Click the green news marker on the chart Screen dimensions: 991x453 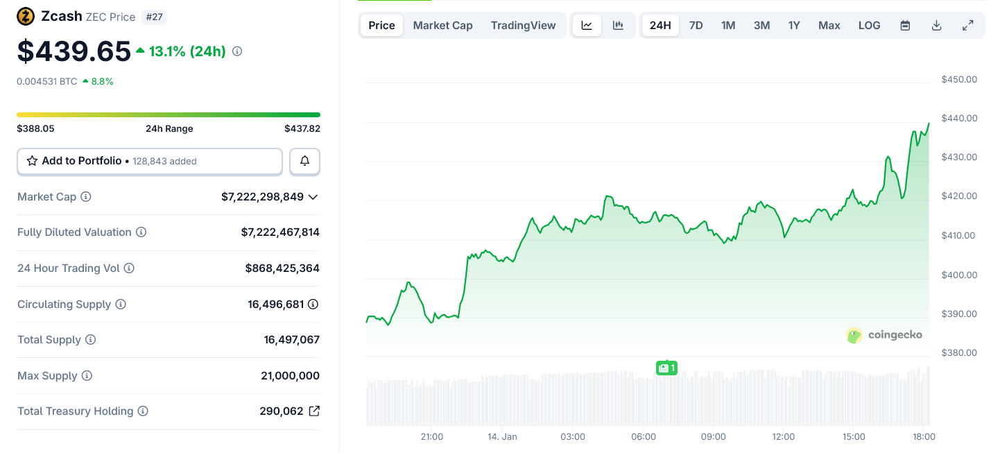click(666, 368)
